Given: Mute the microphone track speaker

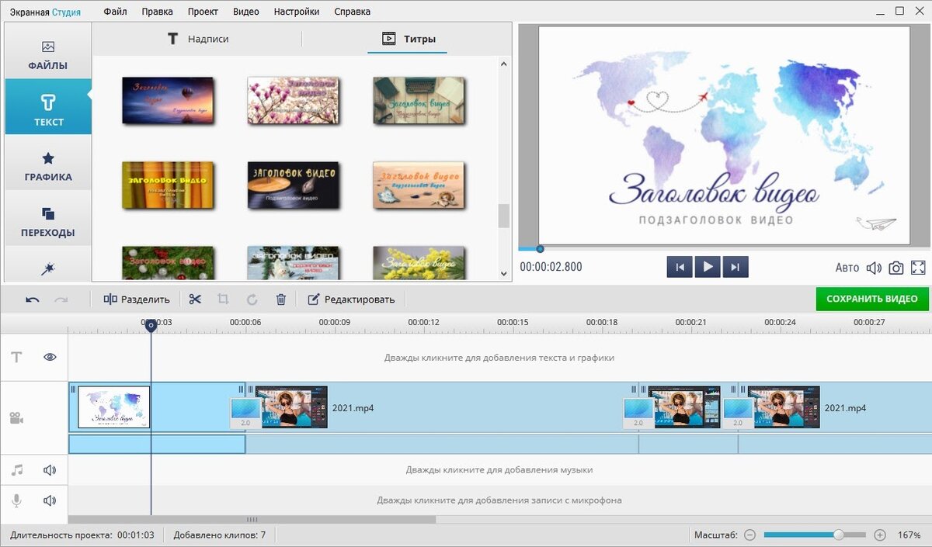Looking at the screenshot, I should click(x=50, y=500).
